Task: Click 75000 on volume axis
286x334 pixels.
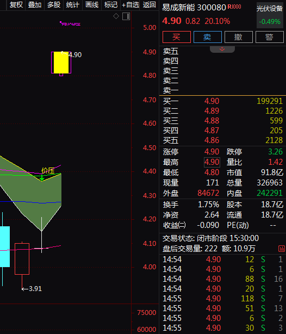Action: point(147,312)
